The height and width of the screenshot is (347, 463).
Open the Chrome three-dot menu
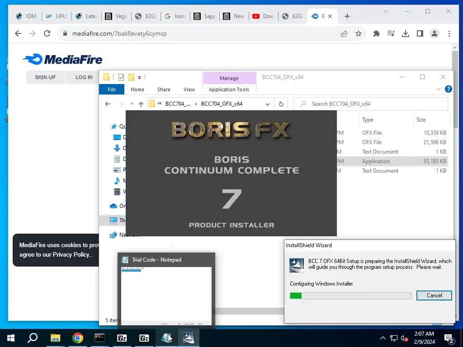[449, 33]
